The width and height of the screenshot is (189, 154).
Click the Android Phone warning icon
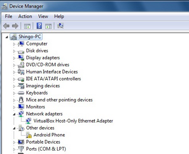click(x=29, y=135)
